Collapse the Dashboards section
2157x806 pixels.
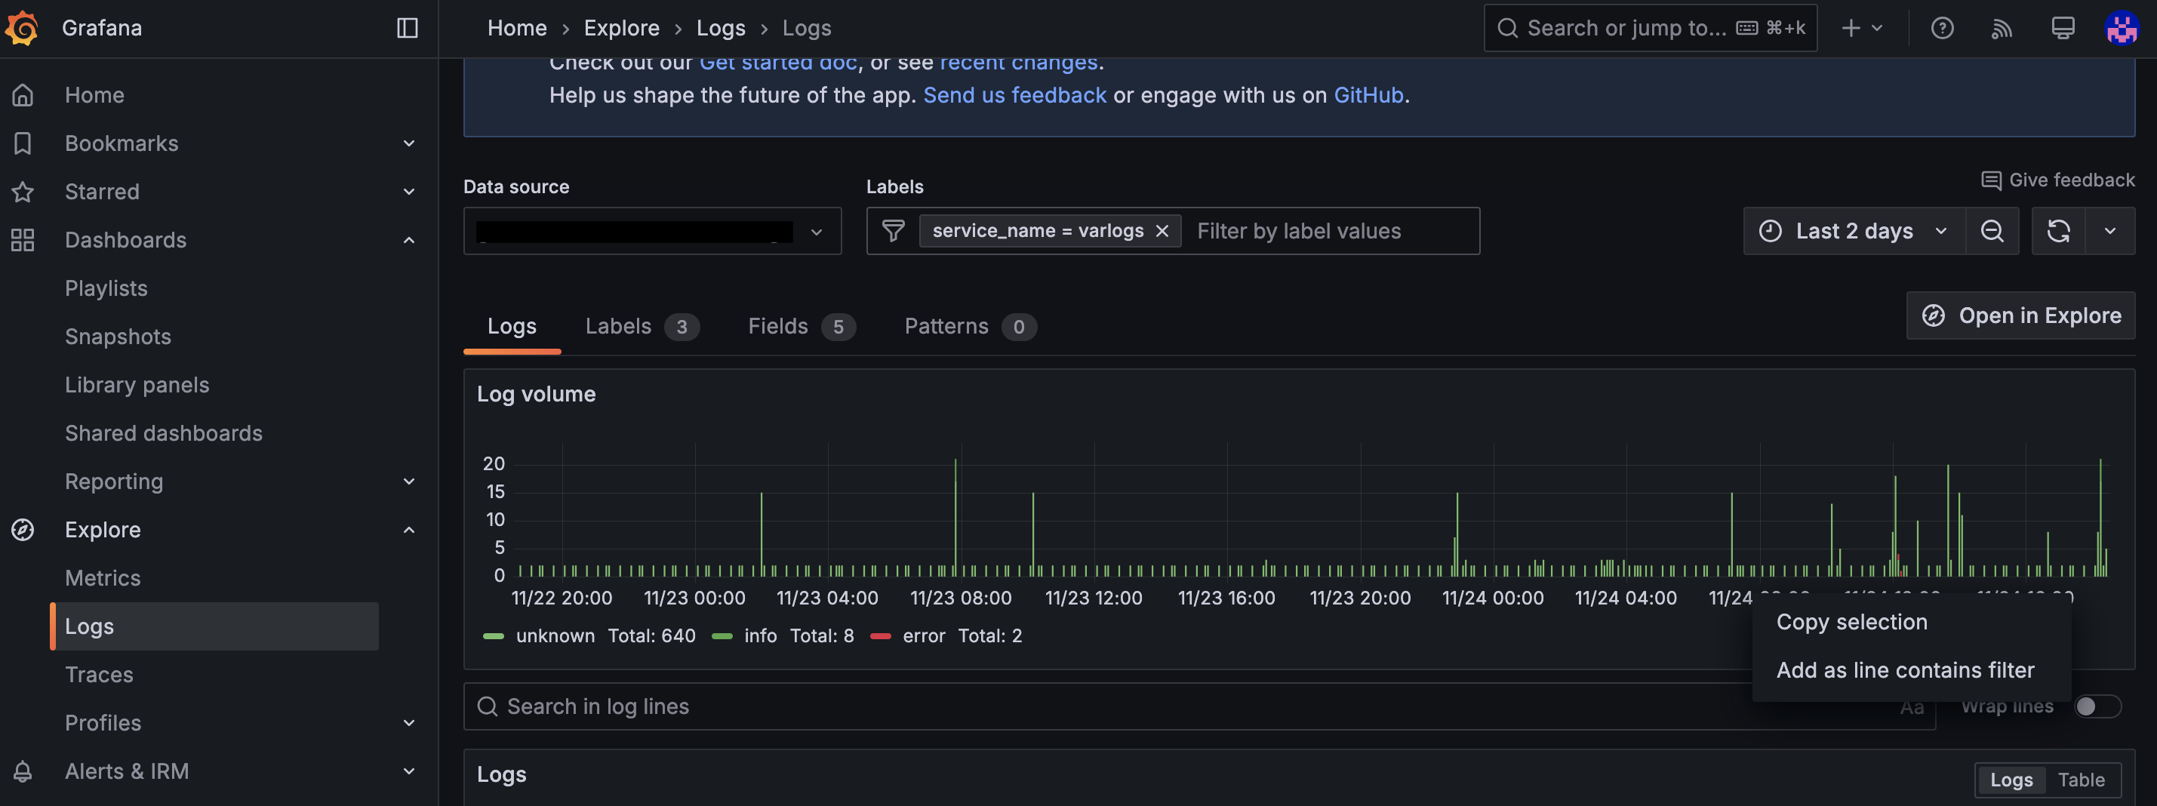[408, 240]
